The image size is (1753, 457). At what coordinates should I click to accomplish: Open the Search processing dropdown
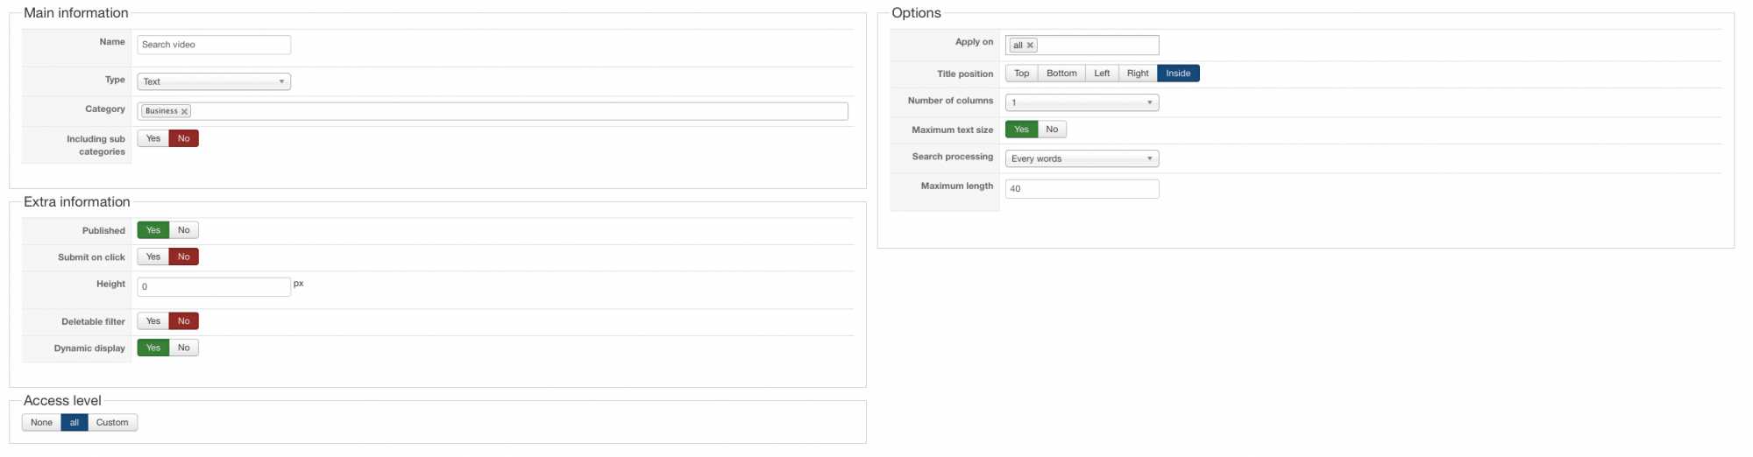(x=1082, y=158)
